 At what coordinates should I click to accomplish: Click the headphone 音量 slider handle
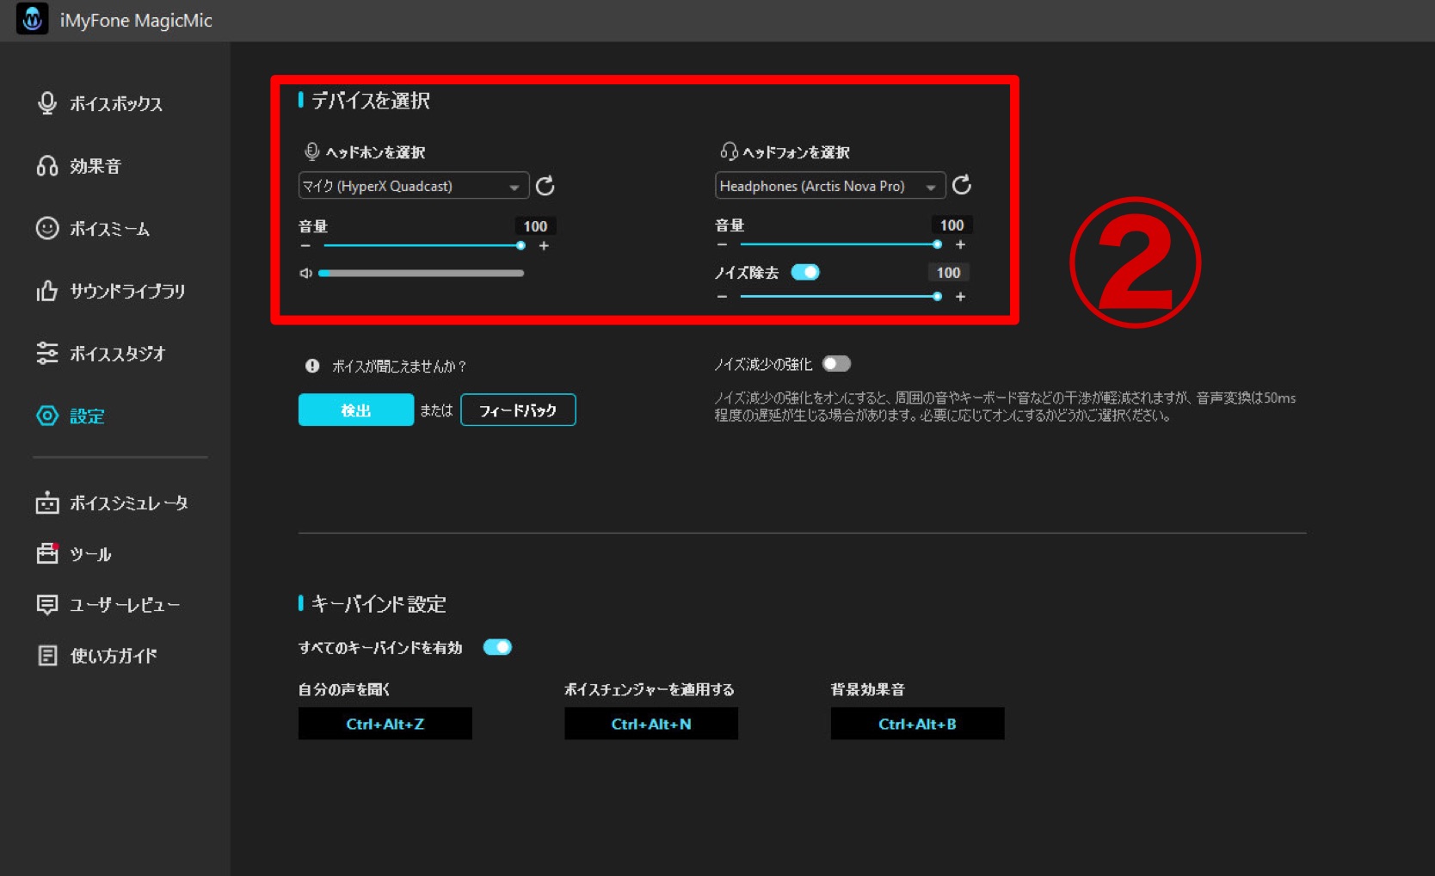(x=937, y=244)
